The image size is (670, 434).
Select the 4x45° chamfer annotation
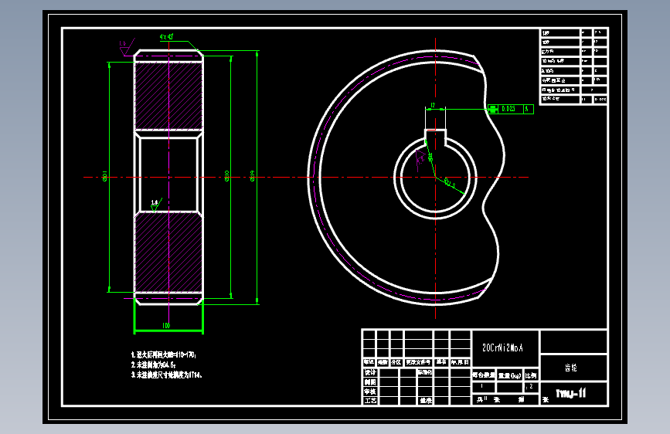click(x=166, y=37)
